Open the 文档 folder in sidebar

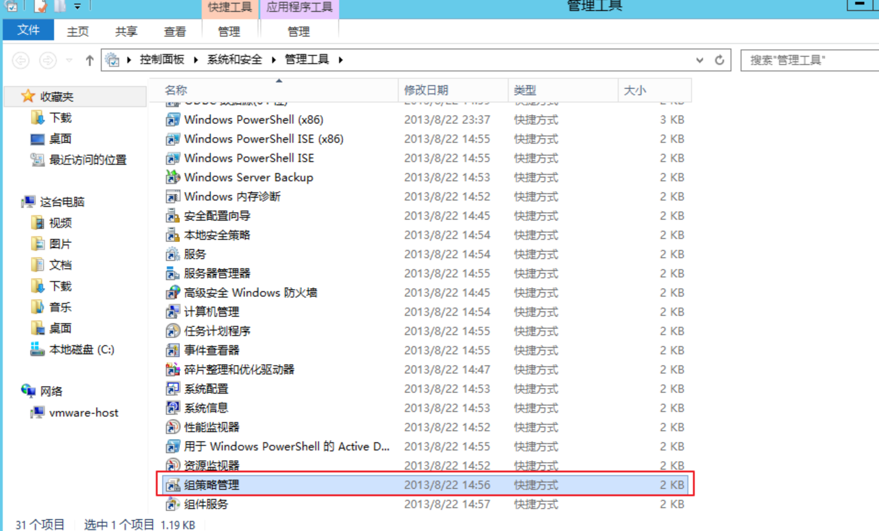(60, 265)
